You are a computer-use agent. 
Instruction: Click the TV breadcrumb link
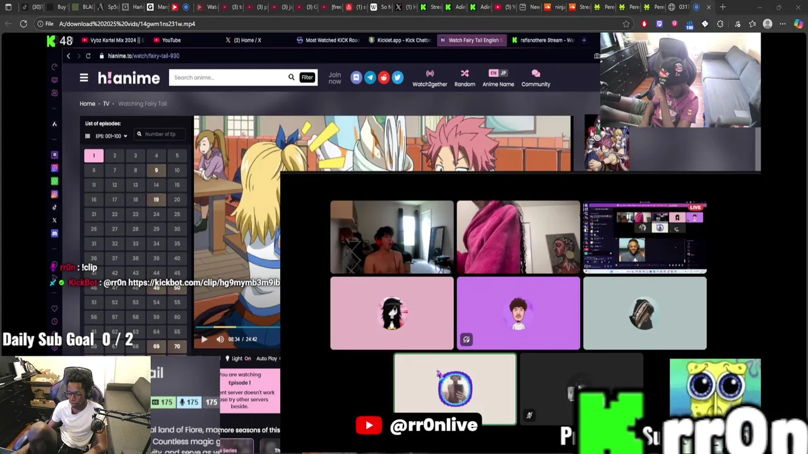click(x=106, y=103)
